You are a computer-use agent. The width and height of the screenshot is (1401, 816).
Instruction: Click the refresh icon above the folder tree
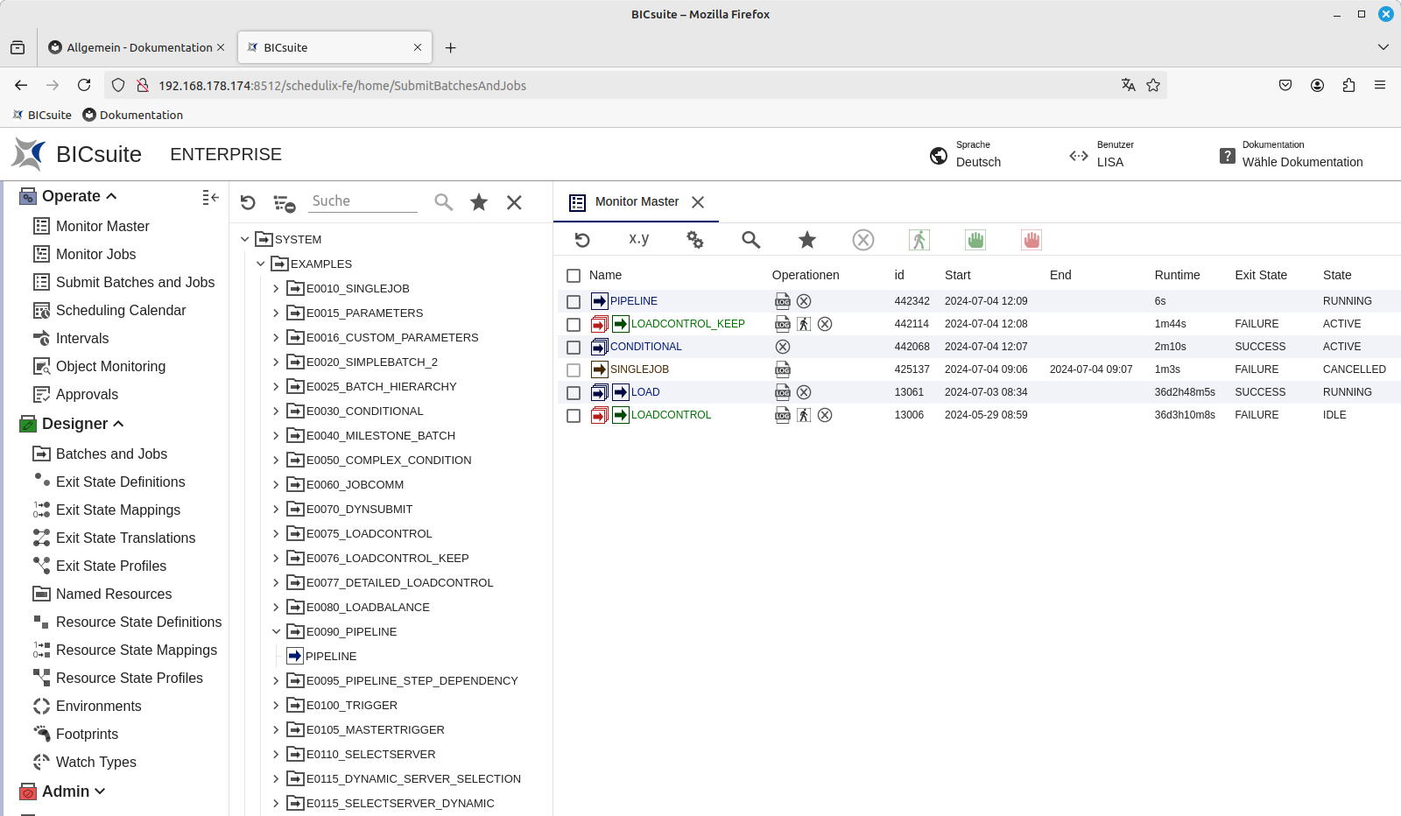(248, 202)
